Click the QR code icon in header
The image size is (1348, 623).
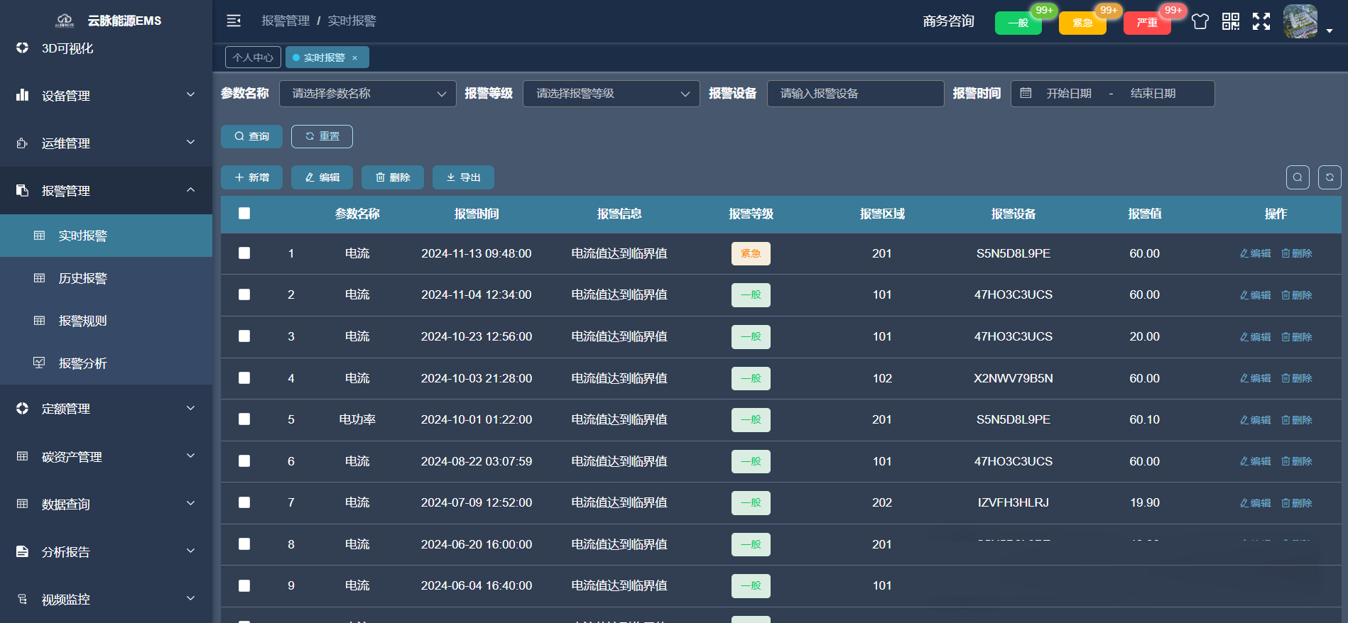click(x=1230, y=21)
